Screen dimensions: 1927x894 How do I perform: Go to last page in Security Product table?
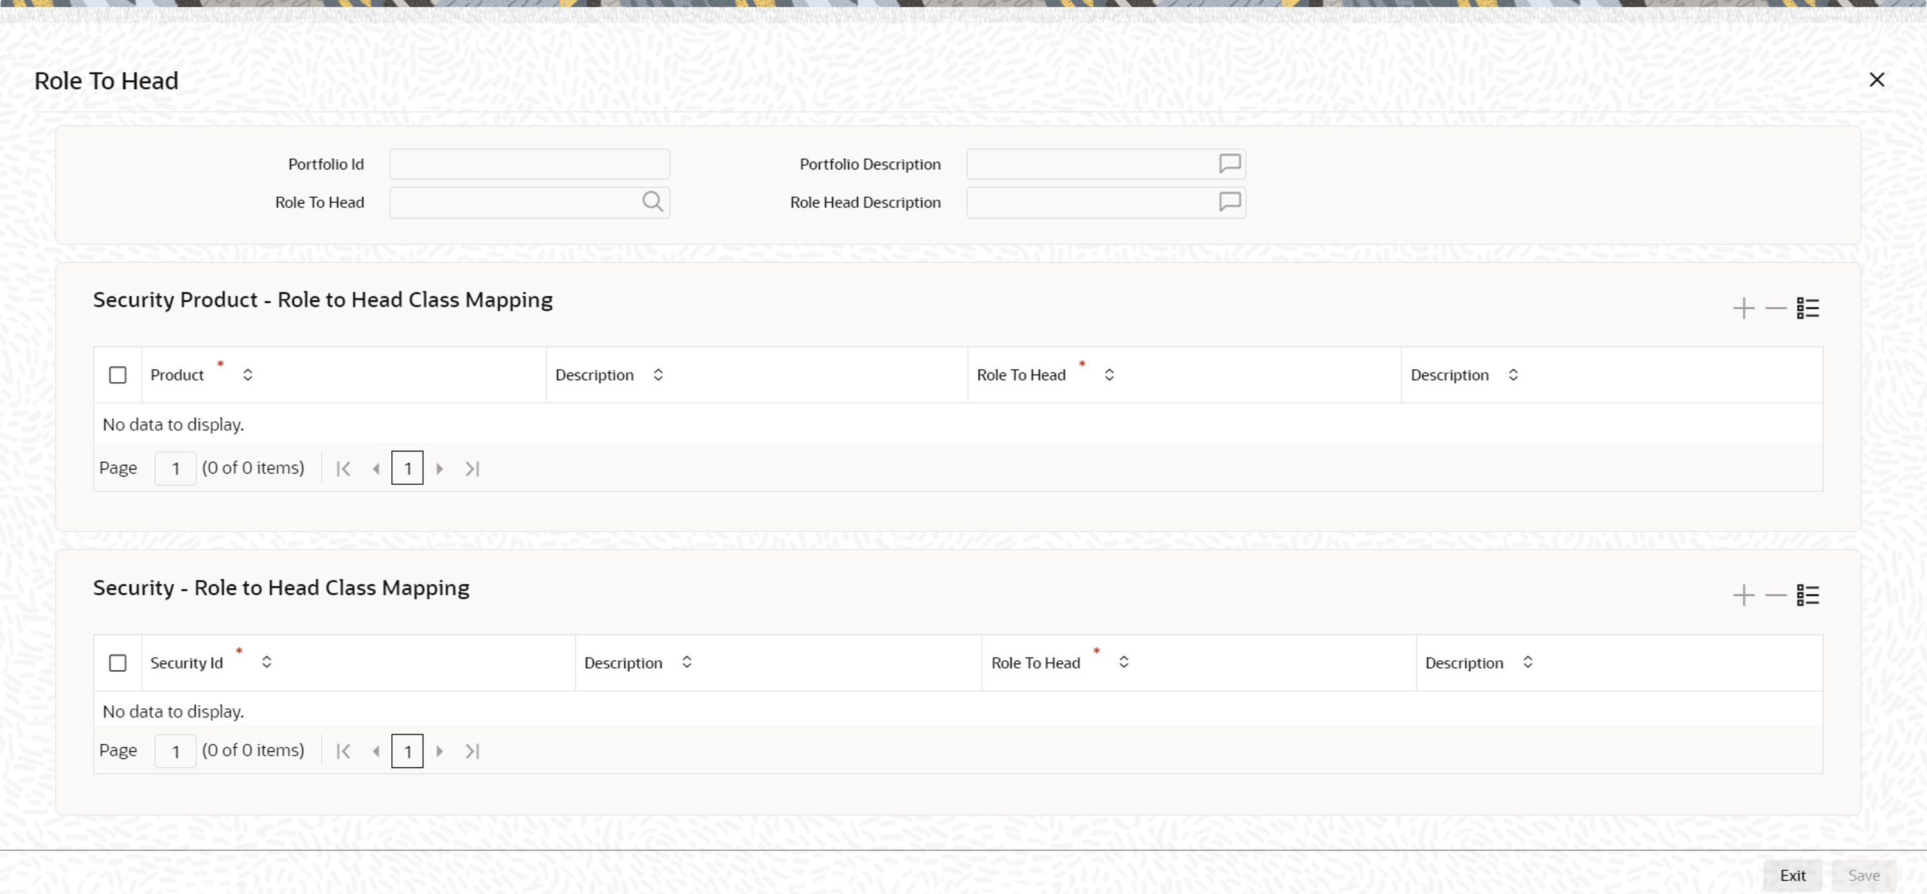pyautogui.click(x=472, y=468)
